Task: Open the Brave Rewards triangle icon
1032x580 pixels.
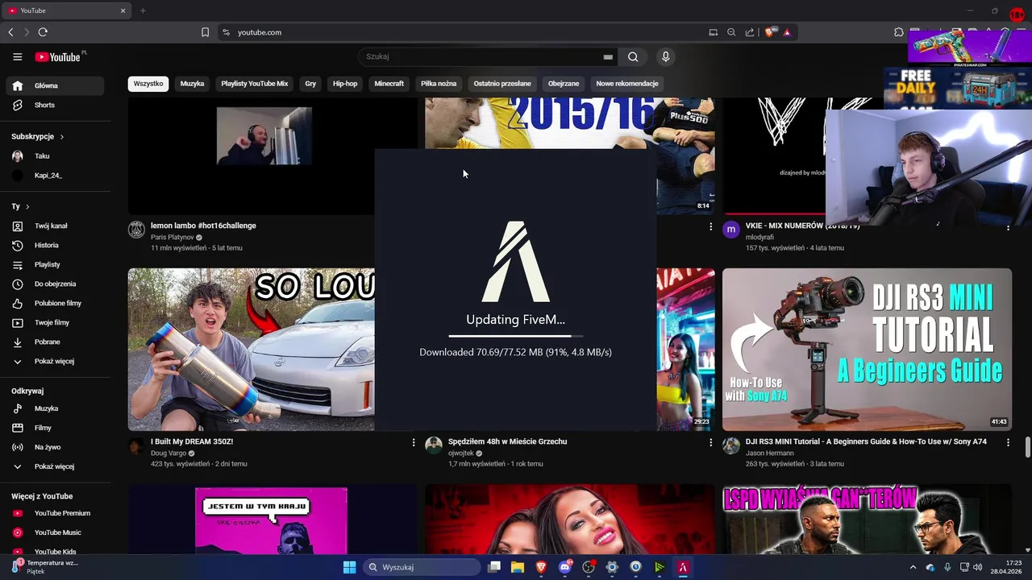Action: [x=787, y=32]
